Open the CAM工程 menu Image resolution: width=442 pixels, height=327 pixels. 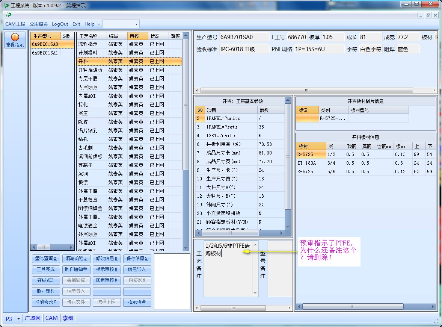coord(15,24)
